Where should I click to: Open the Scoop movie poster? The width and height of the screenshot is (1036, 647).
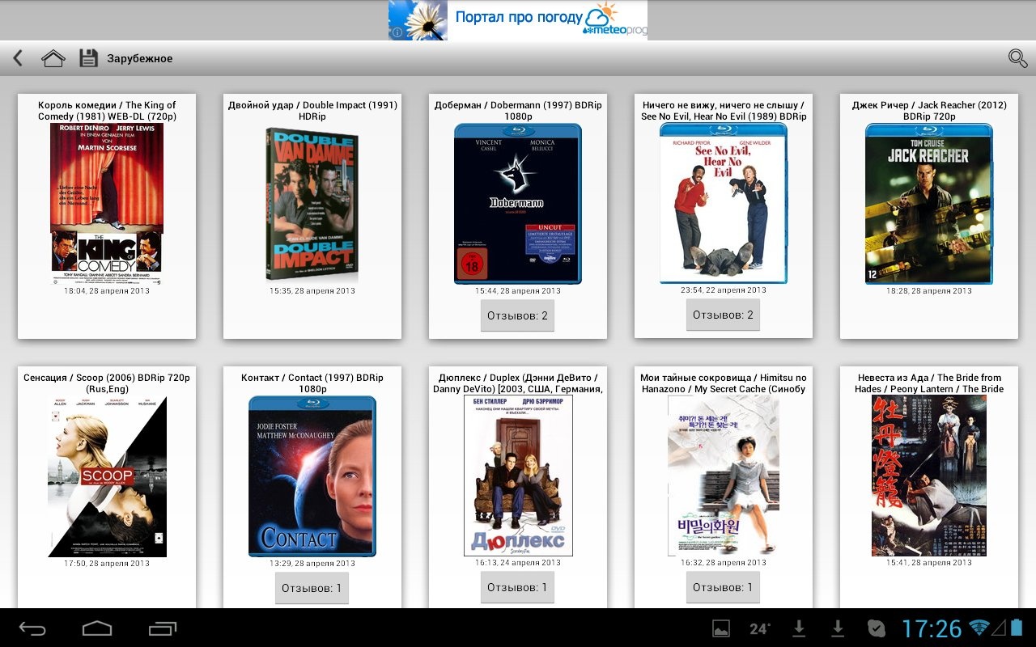coord(107,476)
